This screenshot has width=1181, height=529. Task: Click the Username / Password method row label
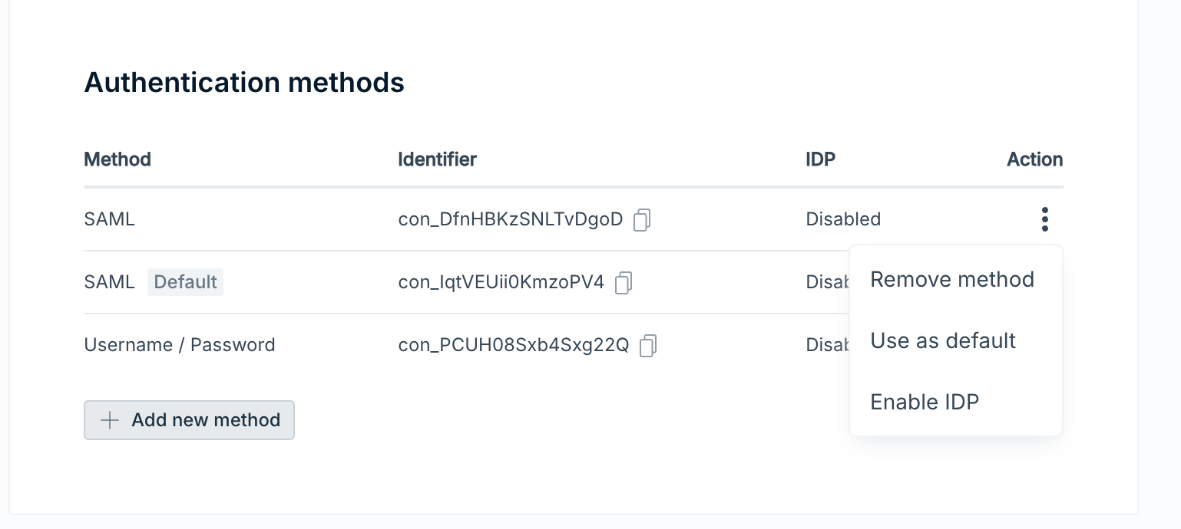179,345
